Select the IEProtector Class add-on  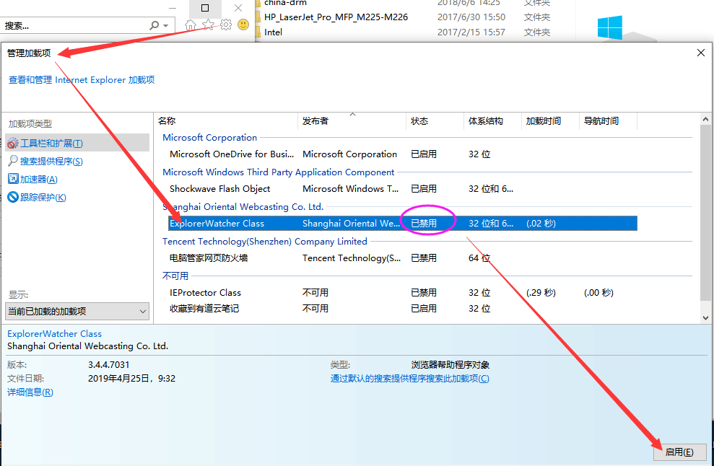[x=205, y=293]
